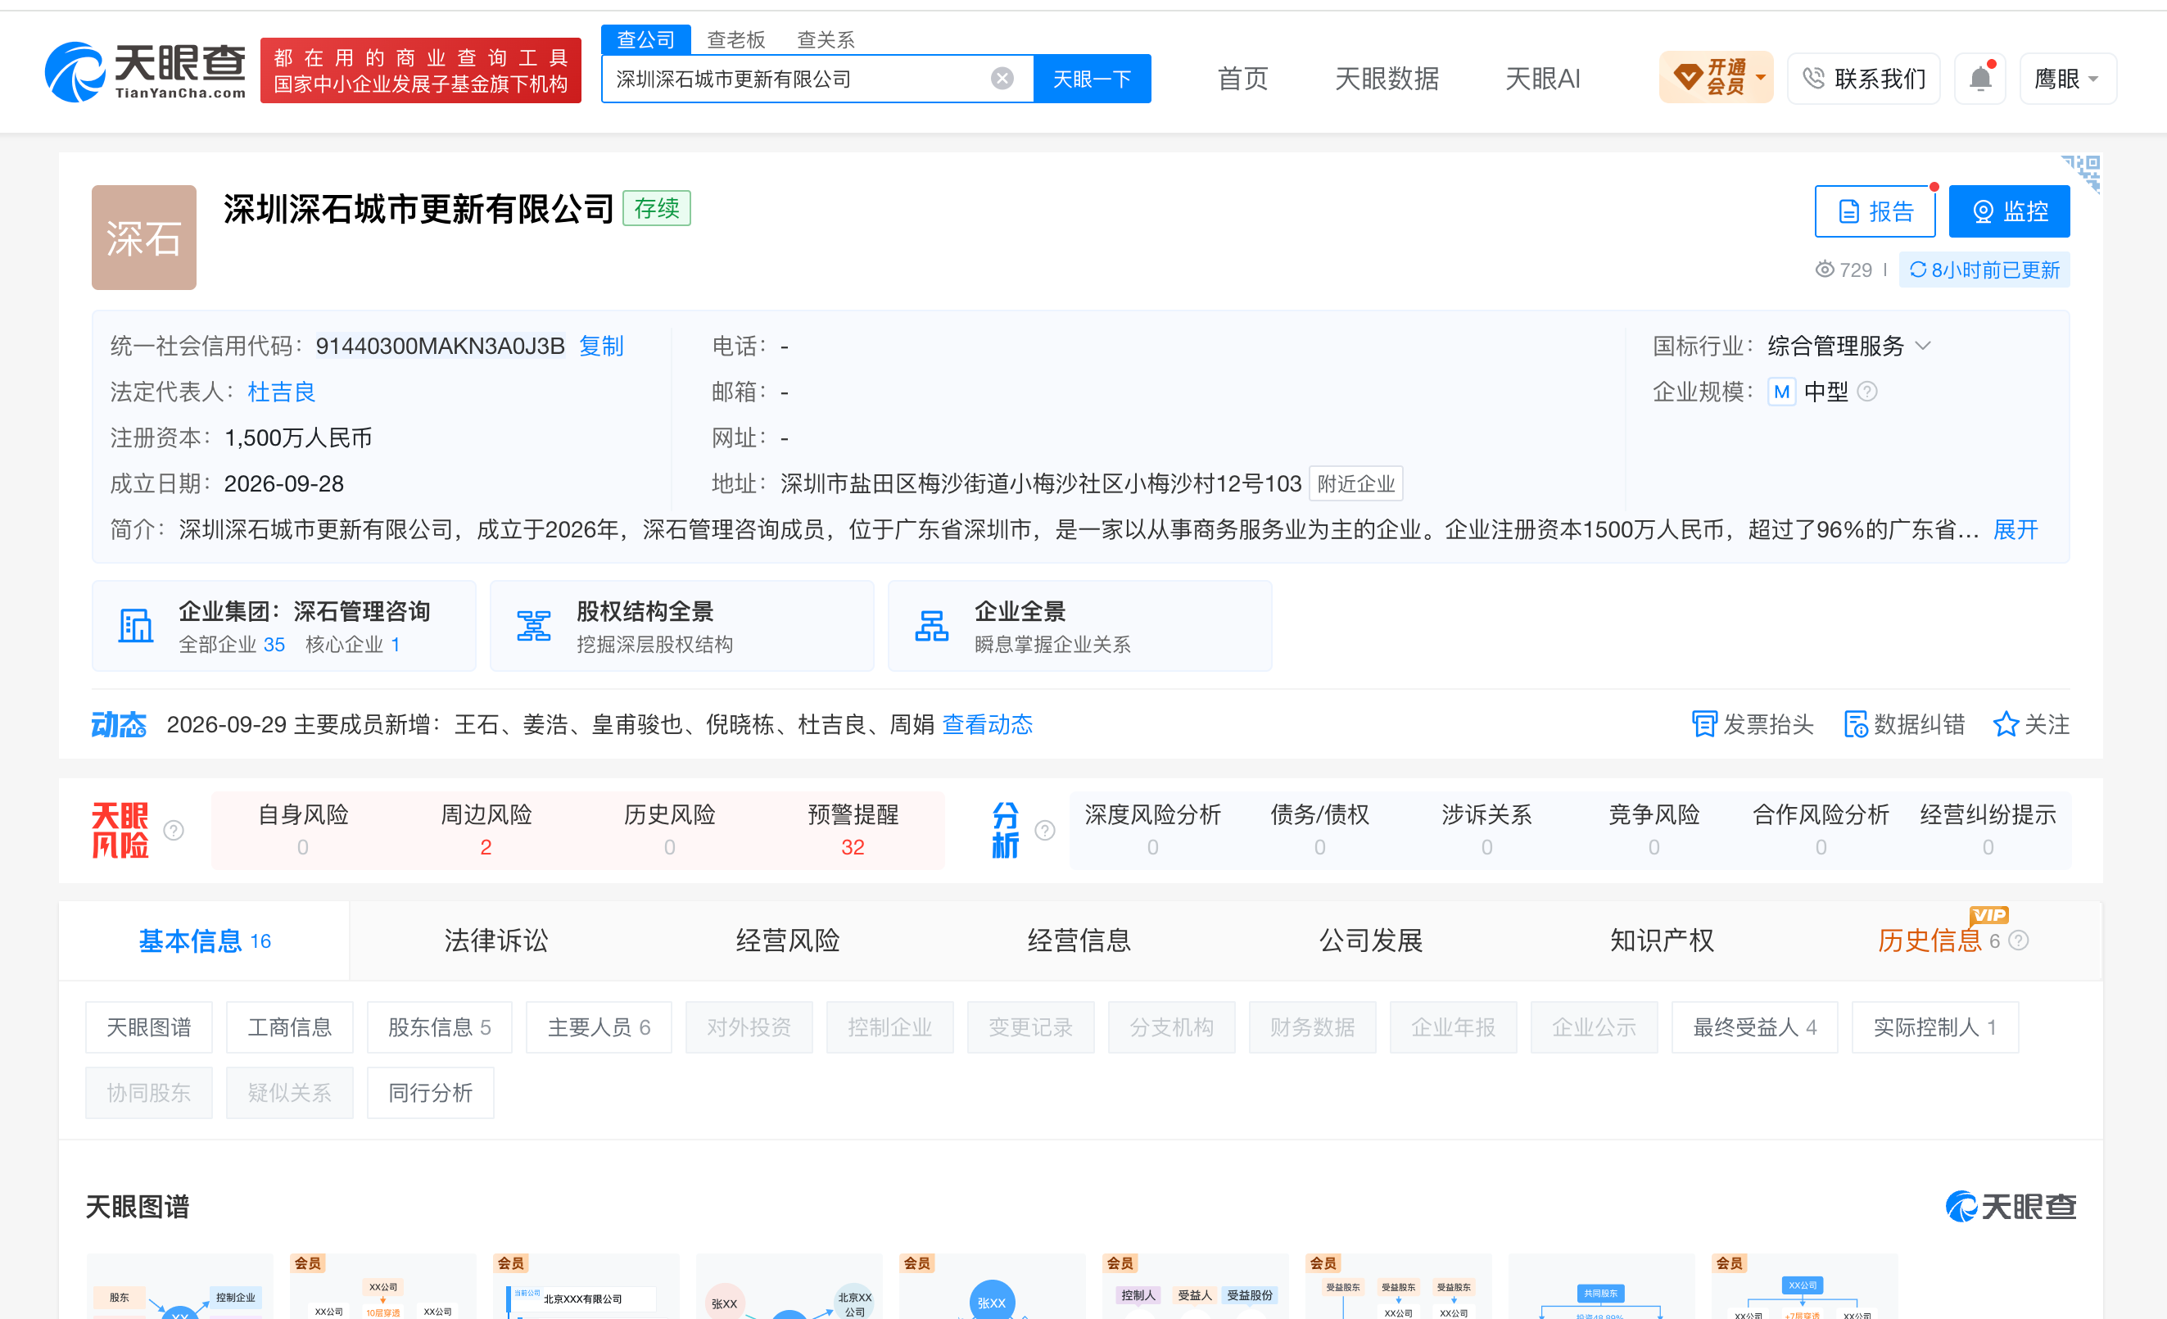Click the 天眼一下 search button
This screenshot has width=2167, height=1319.
[1092, 79]
